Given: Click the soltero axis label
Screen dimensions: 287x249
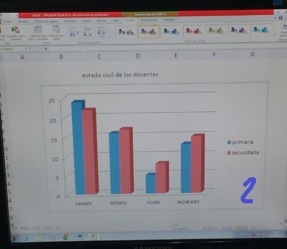Looking at the screenshot, I should [x=118, y=203].
